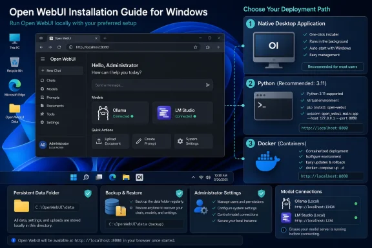Open the Windows Start menu
372x248 pixels.
74,177
